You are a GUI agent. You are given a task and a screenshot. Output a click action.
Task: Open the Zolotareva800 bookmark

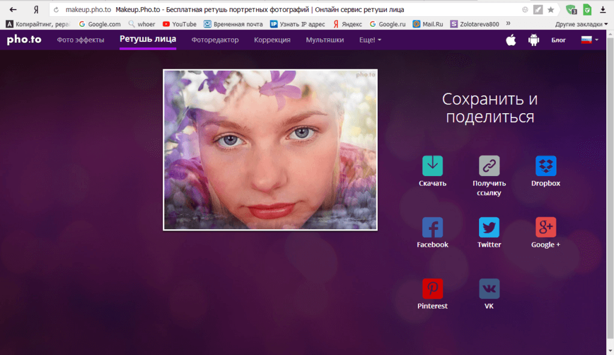[x=475, y=24]
